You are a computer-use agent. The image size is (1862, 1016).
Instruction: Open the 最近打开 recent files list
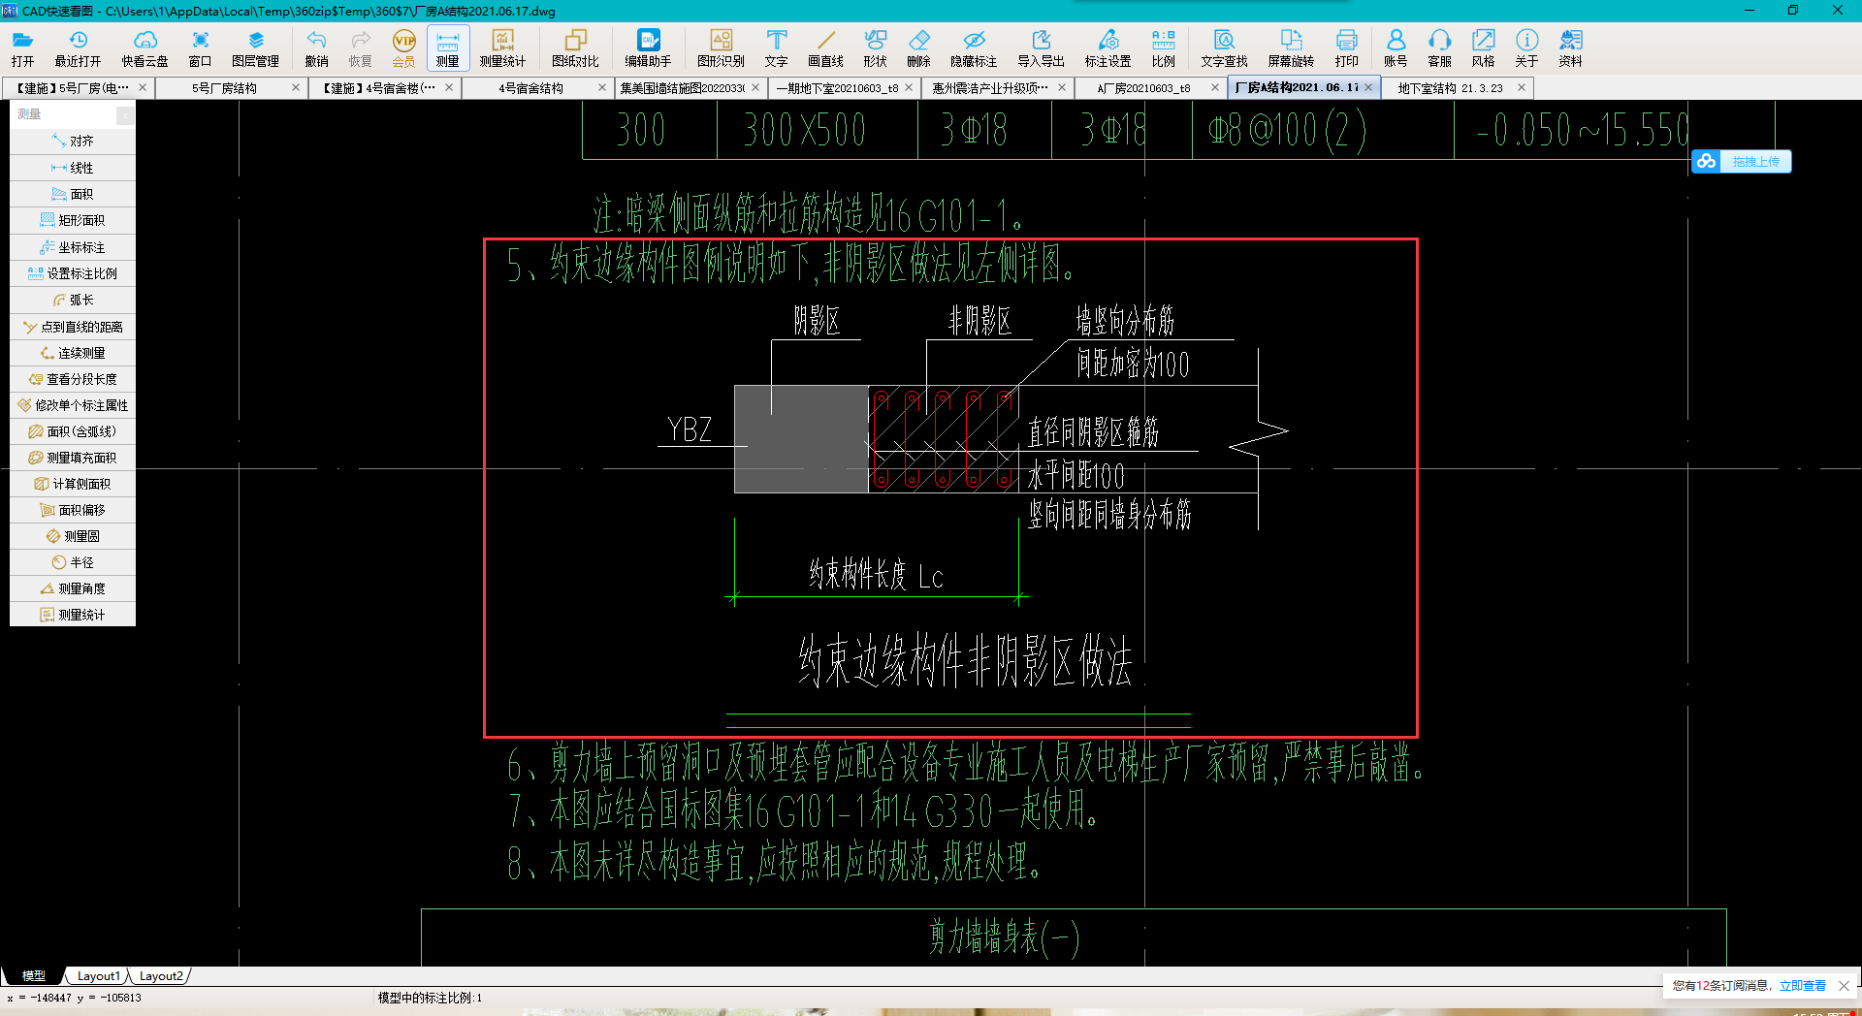78,48
